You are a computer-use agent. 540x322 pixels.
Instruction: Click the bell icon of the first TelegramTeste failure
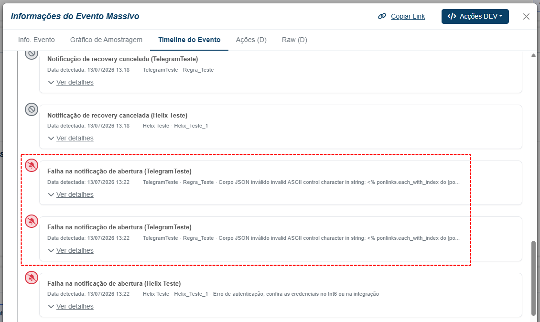pos(32,165)
